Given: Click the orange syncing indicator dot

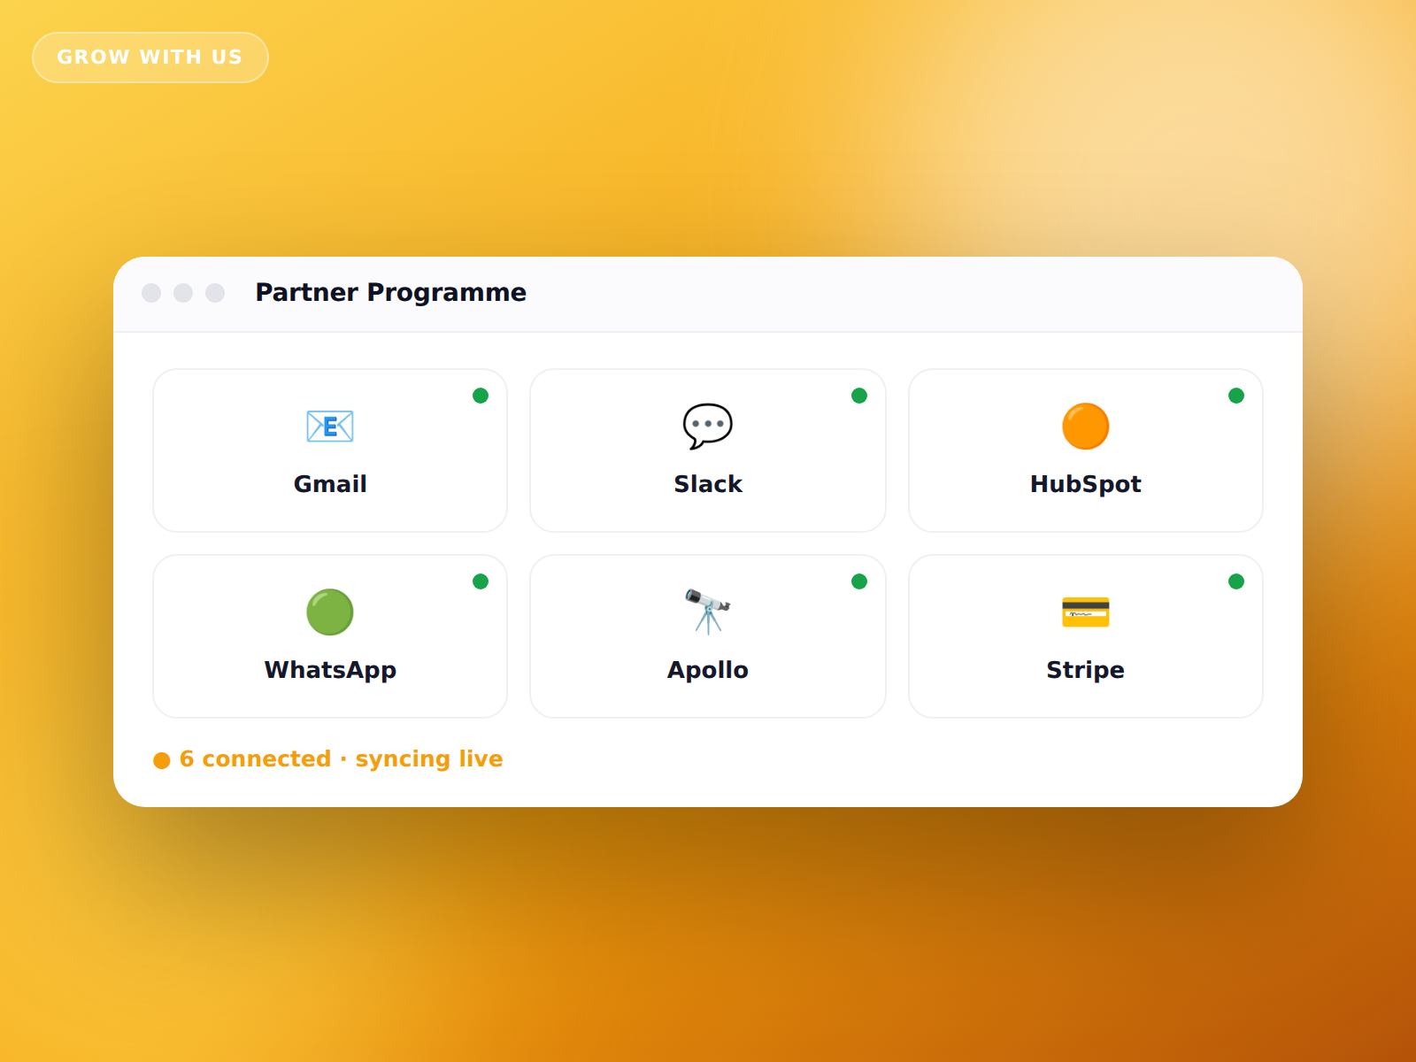Looking at the screenshot, I should click(x=162, y=760).
